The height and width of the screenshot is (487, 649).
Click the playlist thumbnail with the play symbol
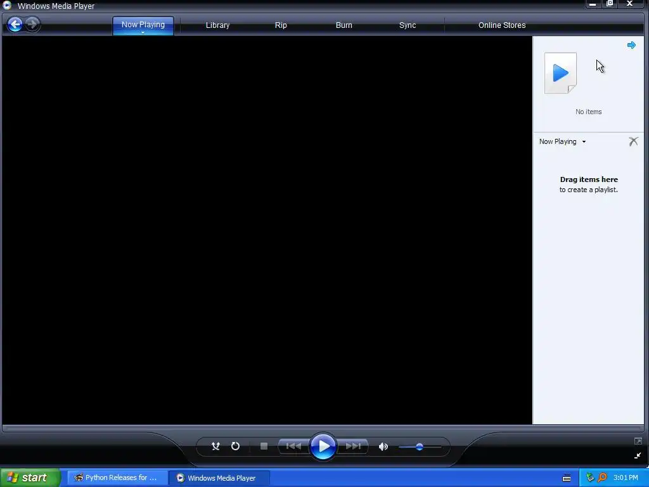click(560, 73)
